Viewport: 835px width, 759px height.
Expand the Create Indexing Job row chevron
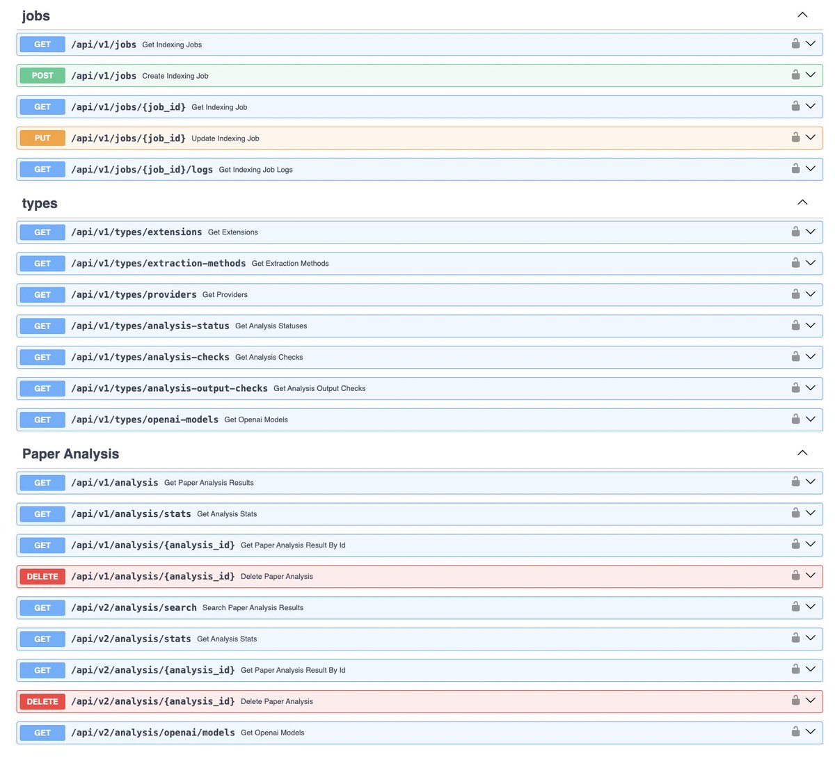[811, 75]
